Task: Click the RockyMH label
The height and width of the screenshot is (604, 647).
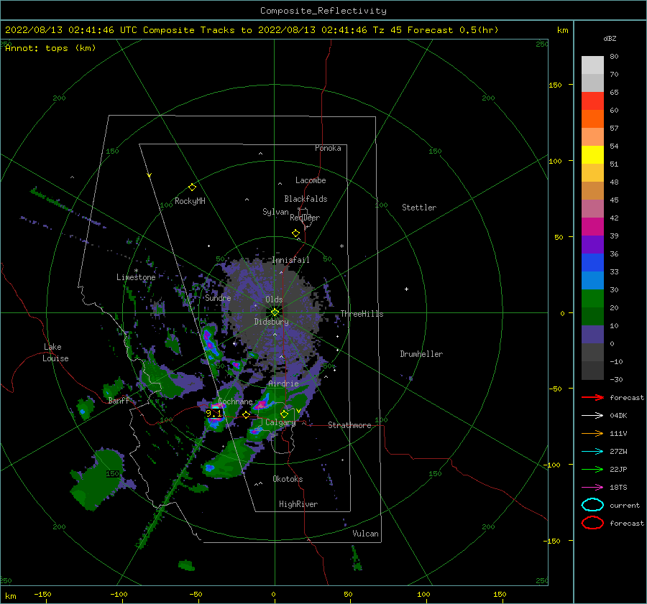Action: click(190, 201)
